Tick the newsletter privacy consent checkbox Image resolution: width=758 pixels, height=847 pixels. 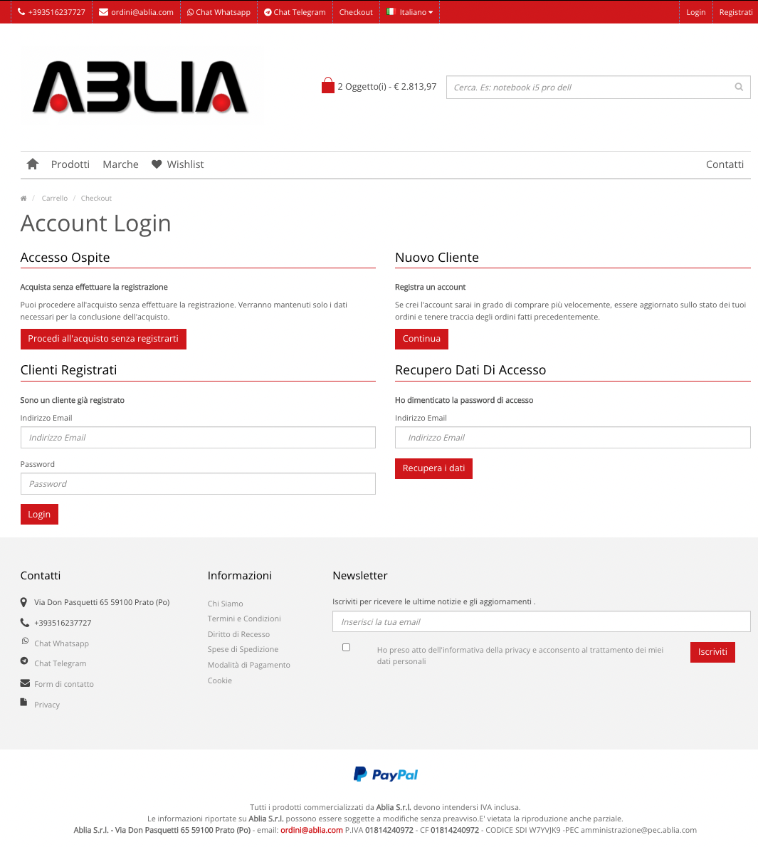tap(346, 647)
